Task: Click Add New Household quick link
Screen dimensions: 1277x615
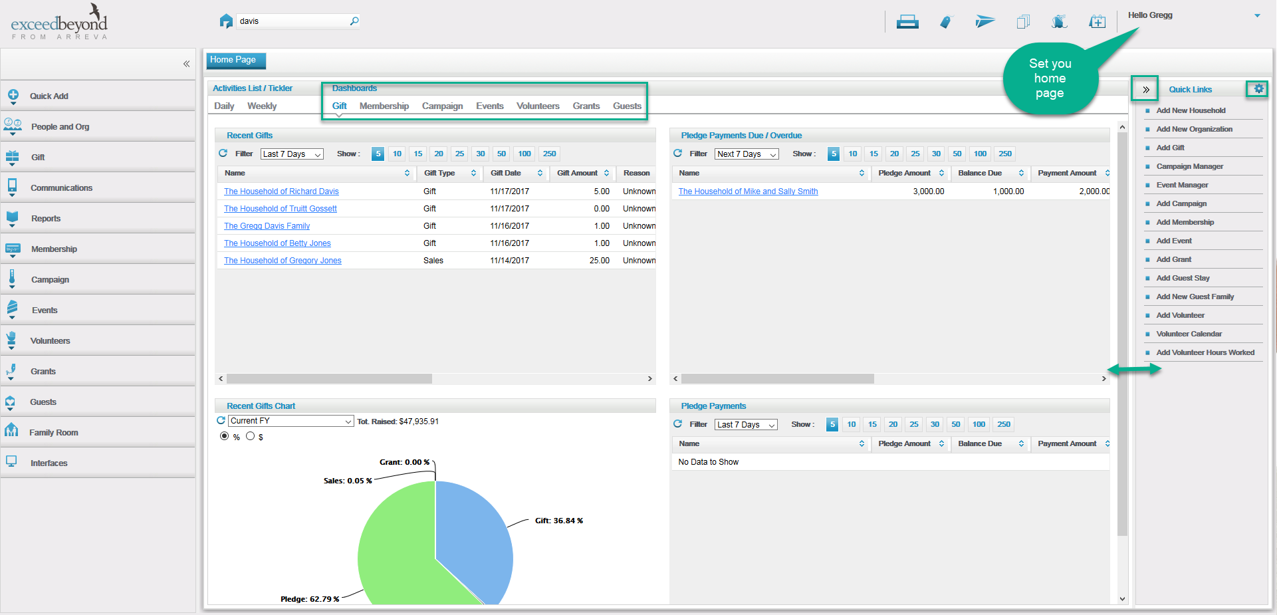Action: point(1191,110)
